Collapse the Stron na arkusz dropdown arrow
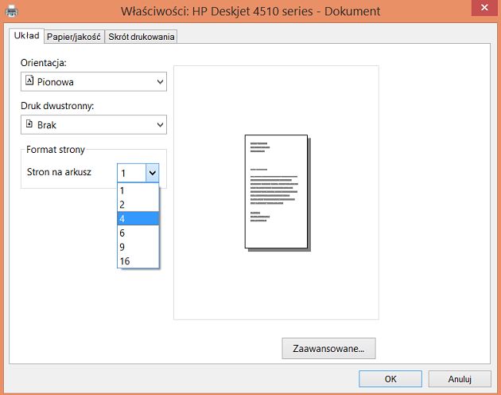 pos(153,173)
